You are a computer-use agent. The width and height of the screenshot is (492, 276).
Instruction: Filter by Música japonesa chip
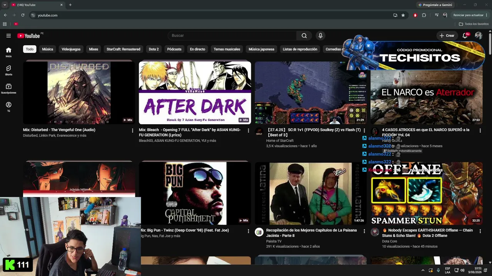[261, 49]
